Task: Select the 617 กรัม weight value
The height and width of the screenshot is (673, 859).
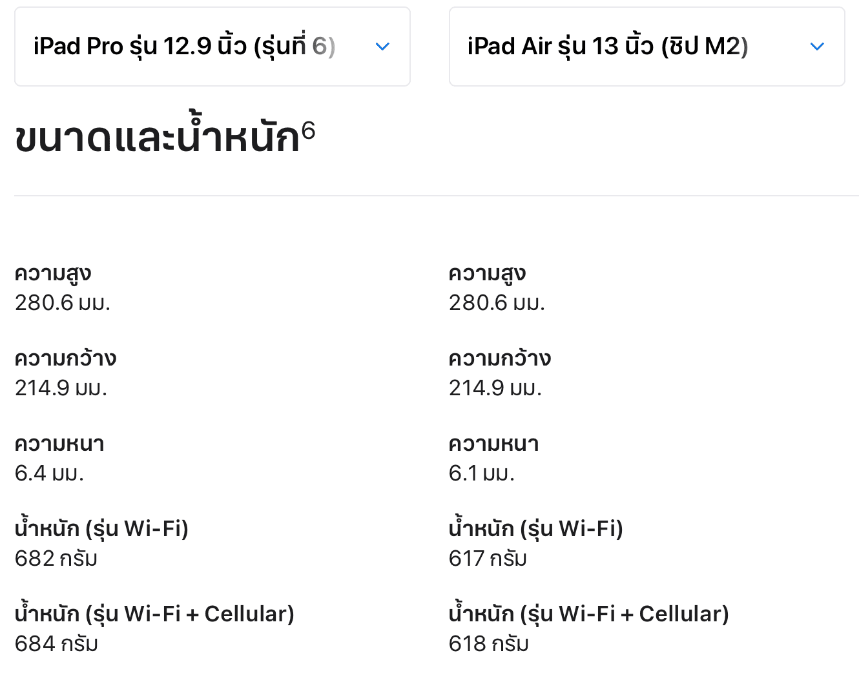Action: 488,559
